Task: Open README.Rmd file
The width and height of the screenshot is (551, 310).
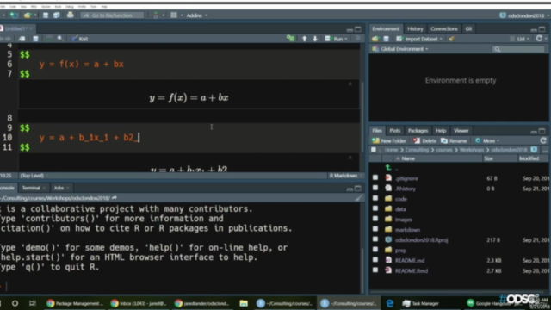Action: pos(412,271)
